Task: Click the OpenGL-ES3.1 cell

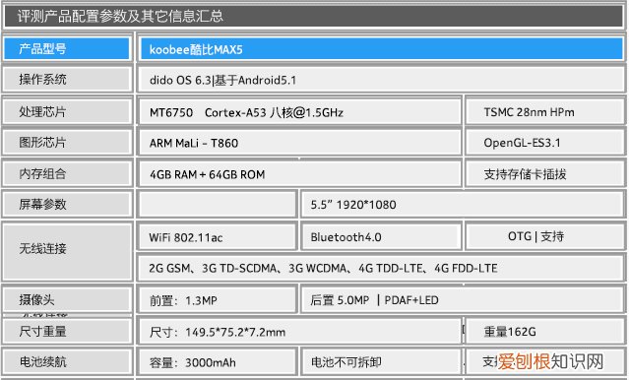Action: pyautogui.click(x=544, y=143)
